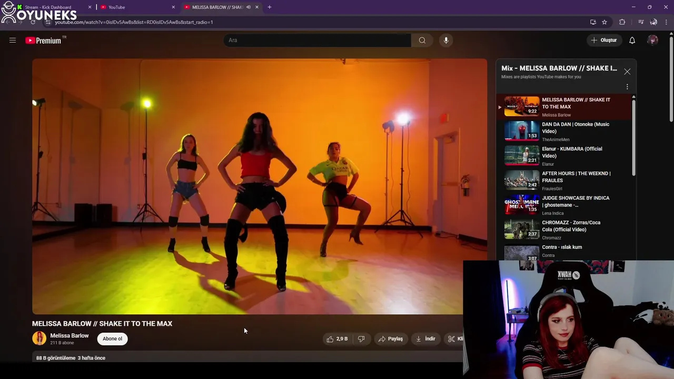Click the Abone ol subscribe button

(x=112, y=338)
